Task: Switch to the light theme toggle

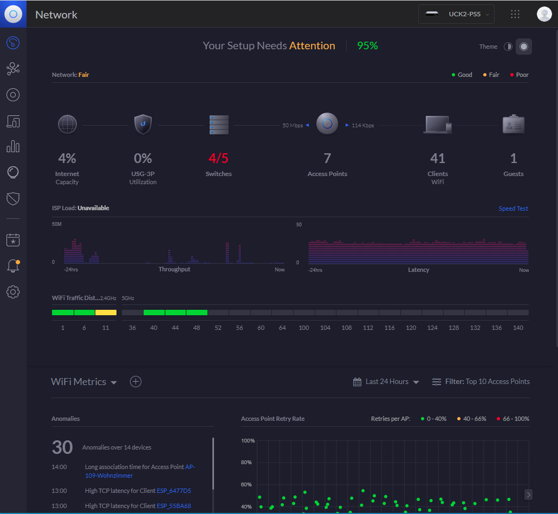Action: 508,47
